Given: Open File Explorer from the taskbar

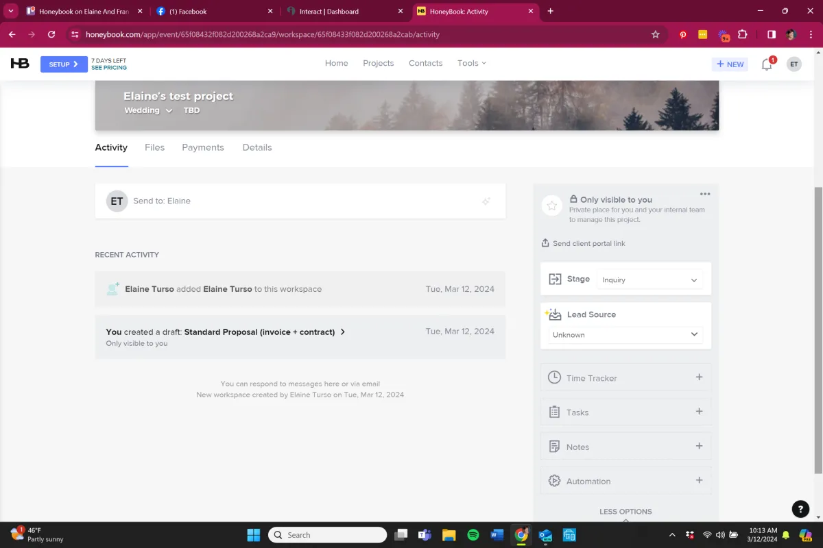Looking at the screenshot, I should (x=449, y=535).
